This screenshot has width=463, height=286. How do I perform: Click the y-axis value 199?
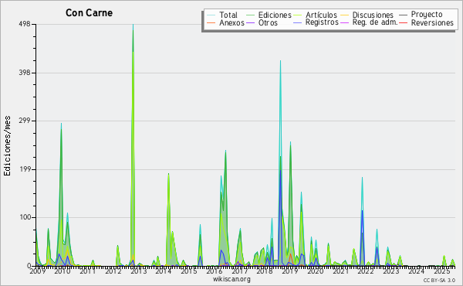(x=25, y=169)
